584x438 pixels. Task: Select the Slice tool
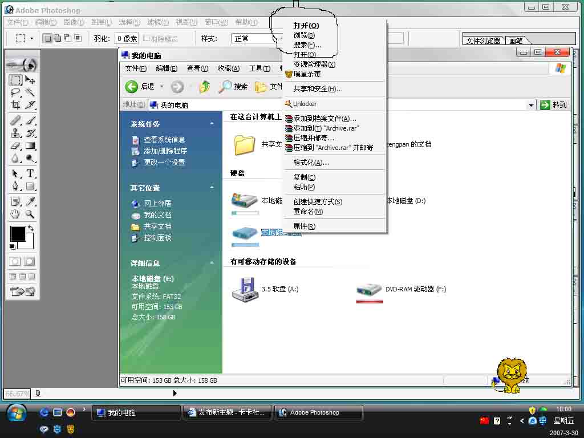pyautogui.click(x=30, y=105)
